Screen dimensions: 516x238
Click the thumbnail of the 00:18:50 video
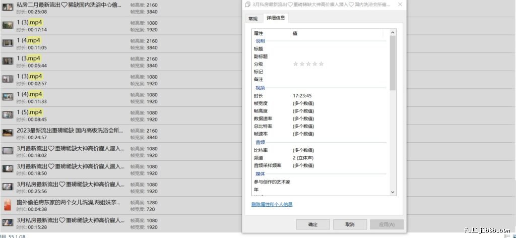tap(8, 169)
